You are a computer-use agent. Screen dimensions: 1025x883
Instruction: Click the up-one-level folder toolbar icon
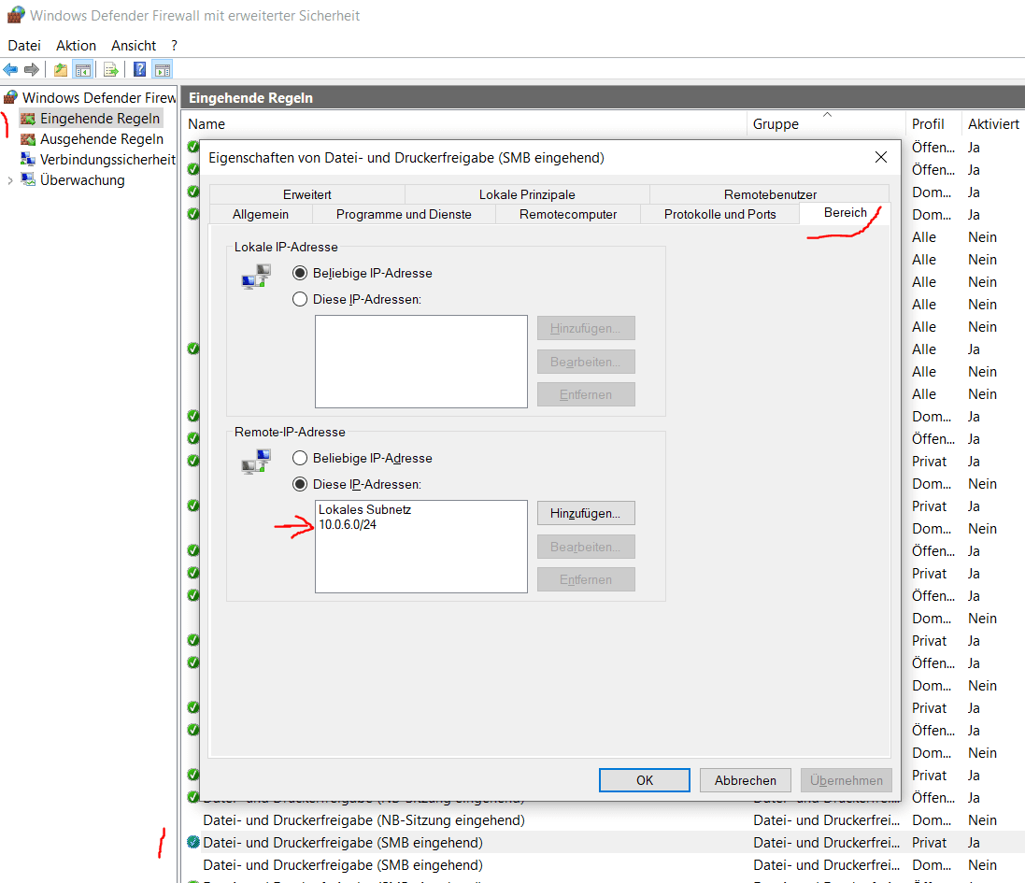tap(61, 69)
